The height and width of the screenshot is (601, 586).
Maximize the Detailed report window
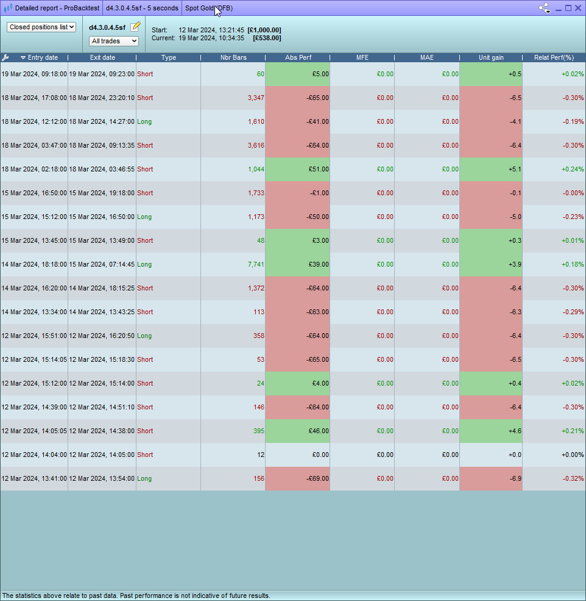568,8
